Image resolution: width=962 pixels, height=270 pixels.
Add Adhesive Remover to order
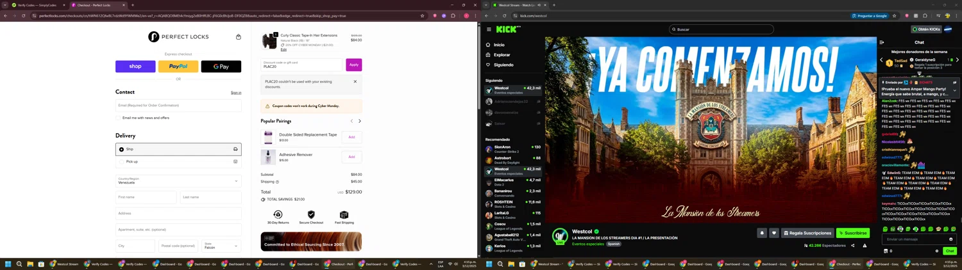pos(351,157)
